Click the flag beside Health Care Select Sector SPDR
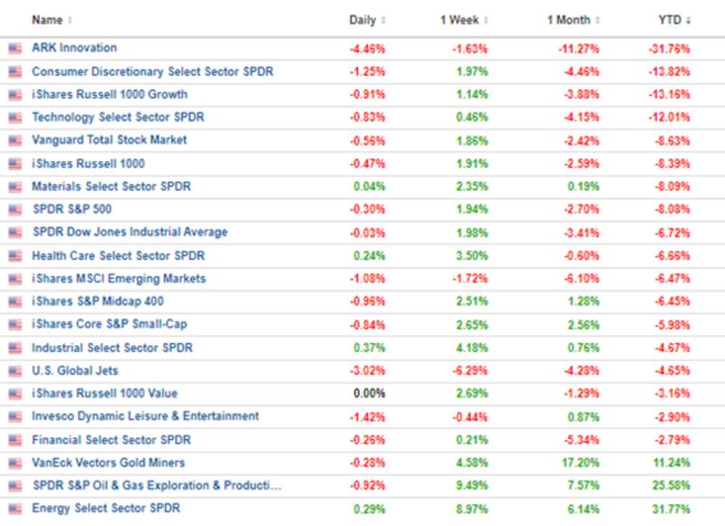Screen dimensions: 725x526 [x=15, y=255]
